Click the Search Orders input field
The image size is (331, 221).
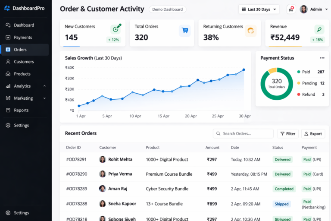(x=247, y=134)
